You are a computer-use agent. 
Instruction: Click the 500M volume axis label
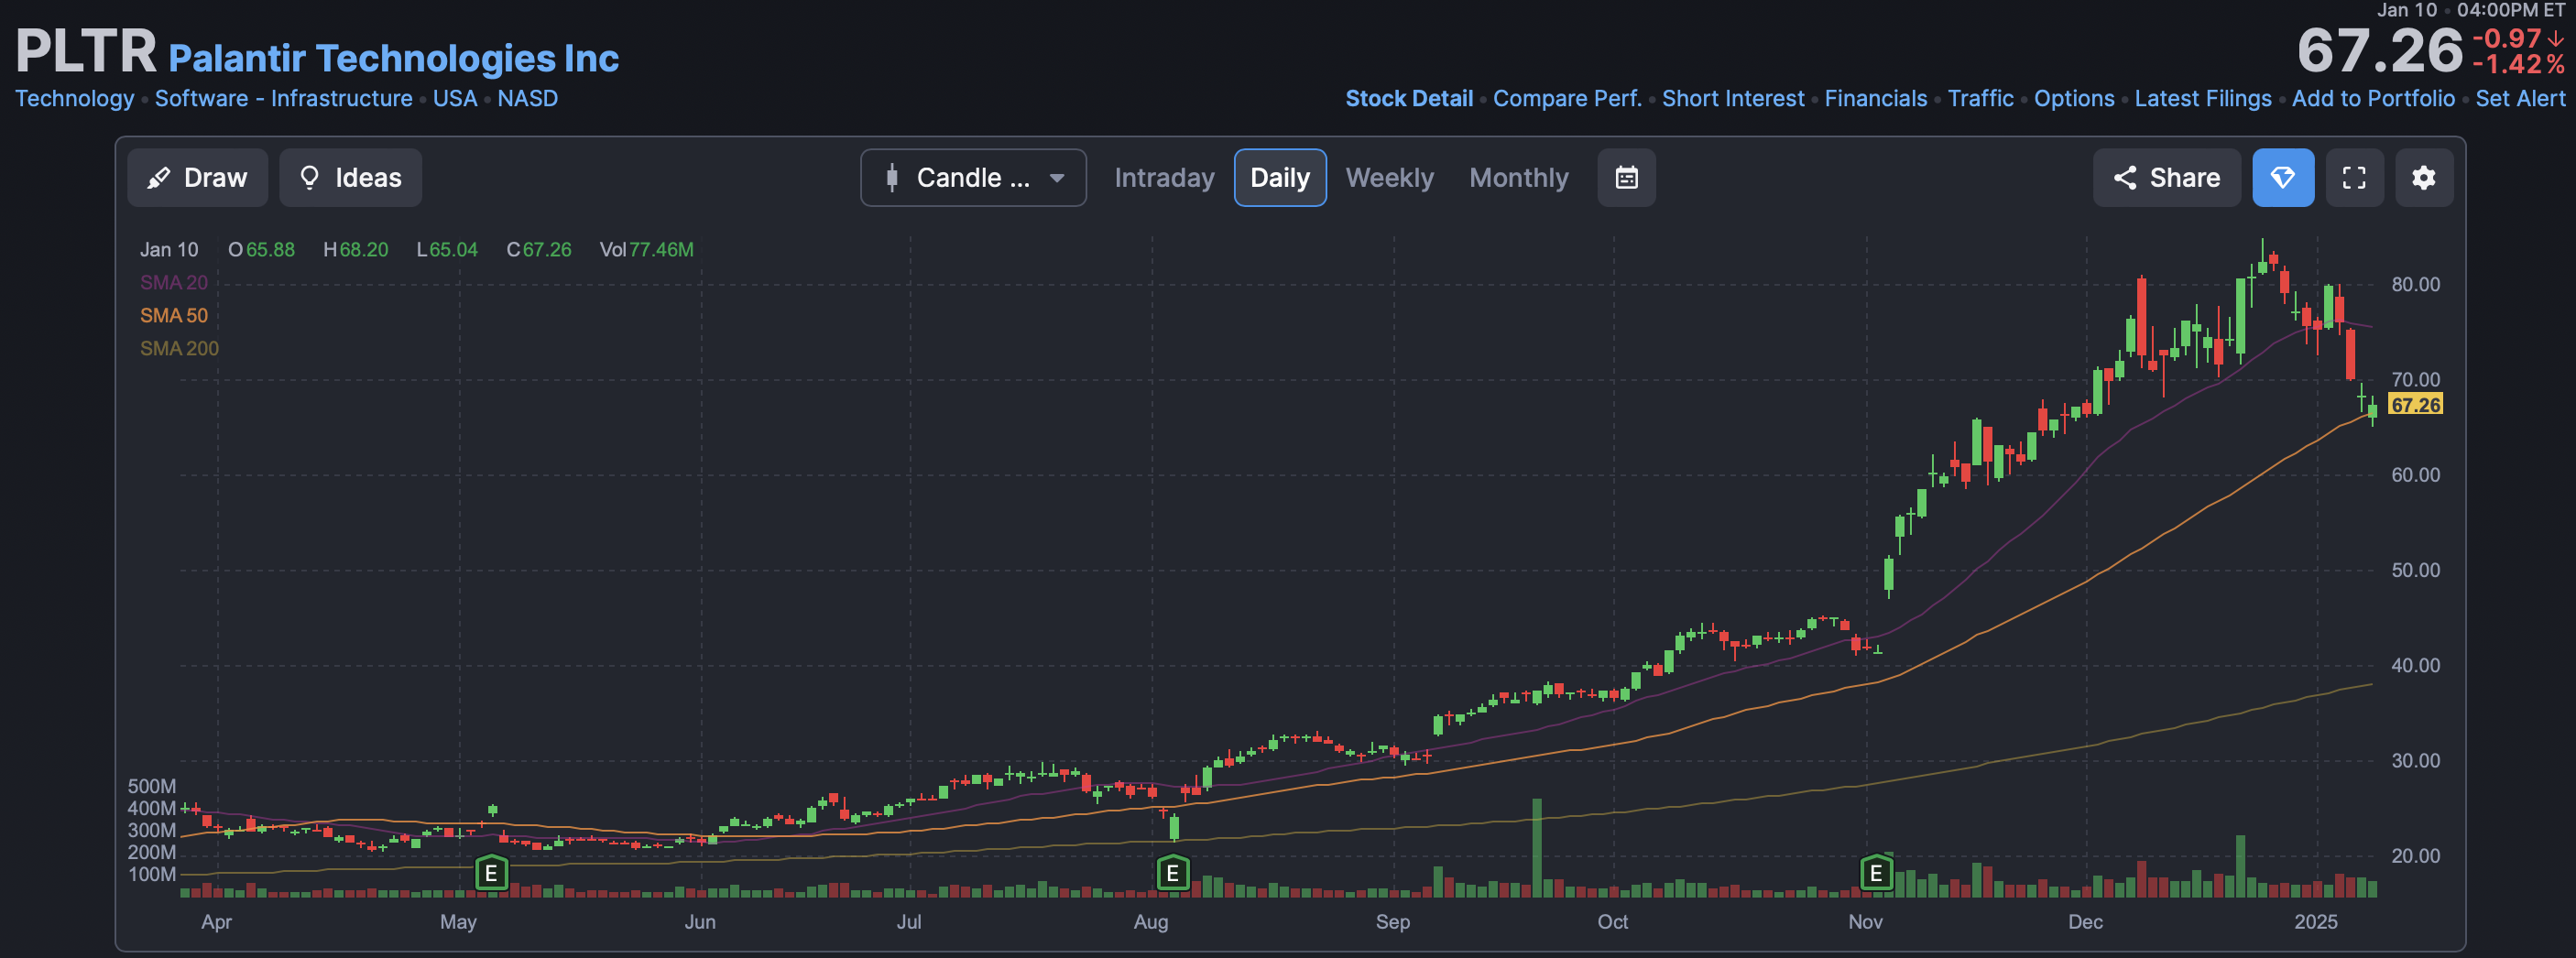[x=152, y=787]
